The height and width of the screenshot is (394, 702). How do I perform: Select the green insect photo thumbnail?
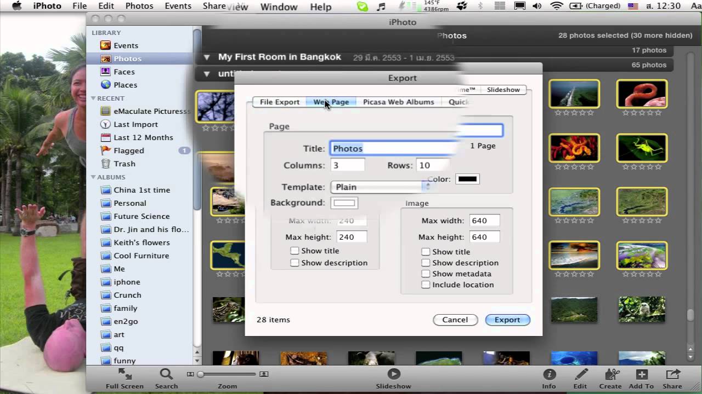642,148
